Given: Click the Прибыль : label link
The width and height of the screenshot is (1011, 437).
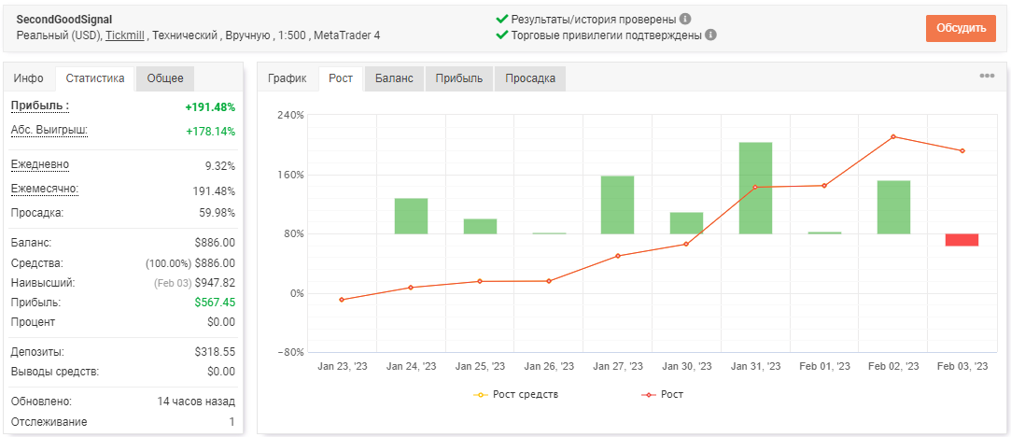Looking at the screenshot, I should pos(40,106).
